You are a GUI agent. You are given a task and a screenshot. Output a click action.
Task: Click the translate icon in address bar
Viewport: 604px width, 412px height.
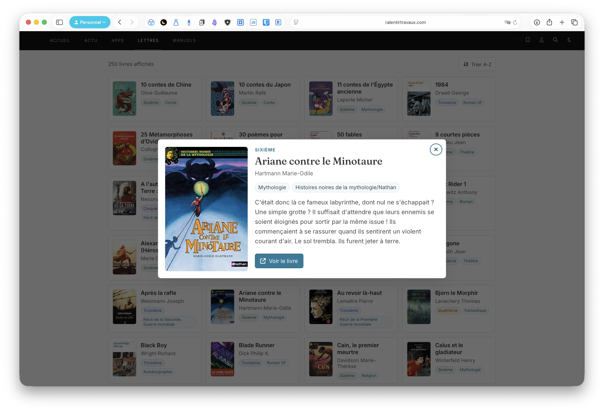click(507, 22)
